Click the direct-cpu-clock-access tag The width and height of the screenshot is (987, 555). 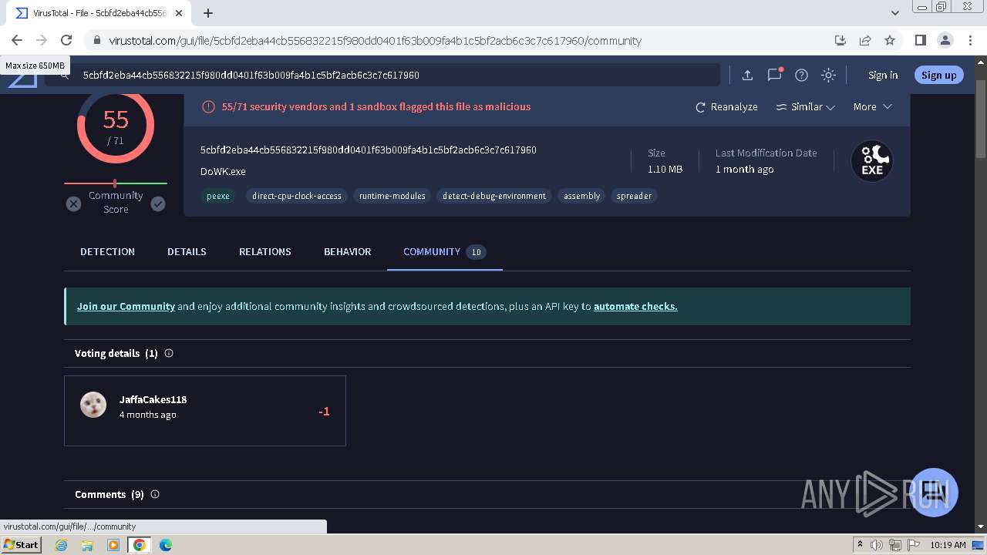pyautogui.click(x=297, y=196)
